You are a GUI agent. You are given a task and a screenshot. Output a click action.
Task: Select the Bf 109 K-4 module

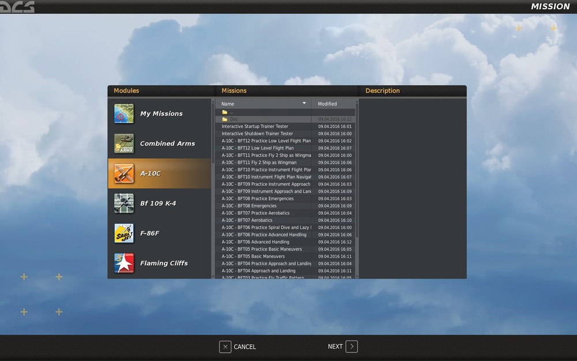[x=159, y=203]
